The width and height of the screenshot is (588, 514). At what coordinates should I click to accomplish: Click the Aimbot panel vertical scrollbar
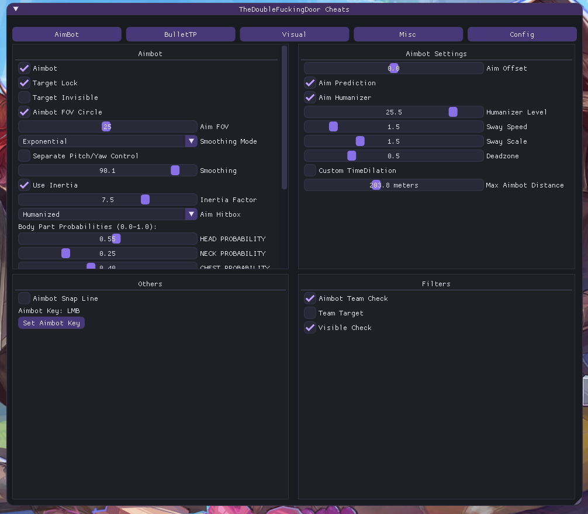pos(284,117)
